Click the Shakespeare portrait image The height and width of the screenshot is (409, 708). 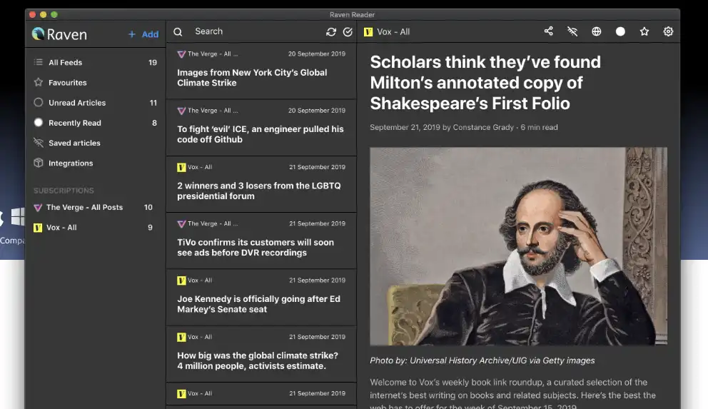point(518,246)
